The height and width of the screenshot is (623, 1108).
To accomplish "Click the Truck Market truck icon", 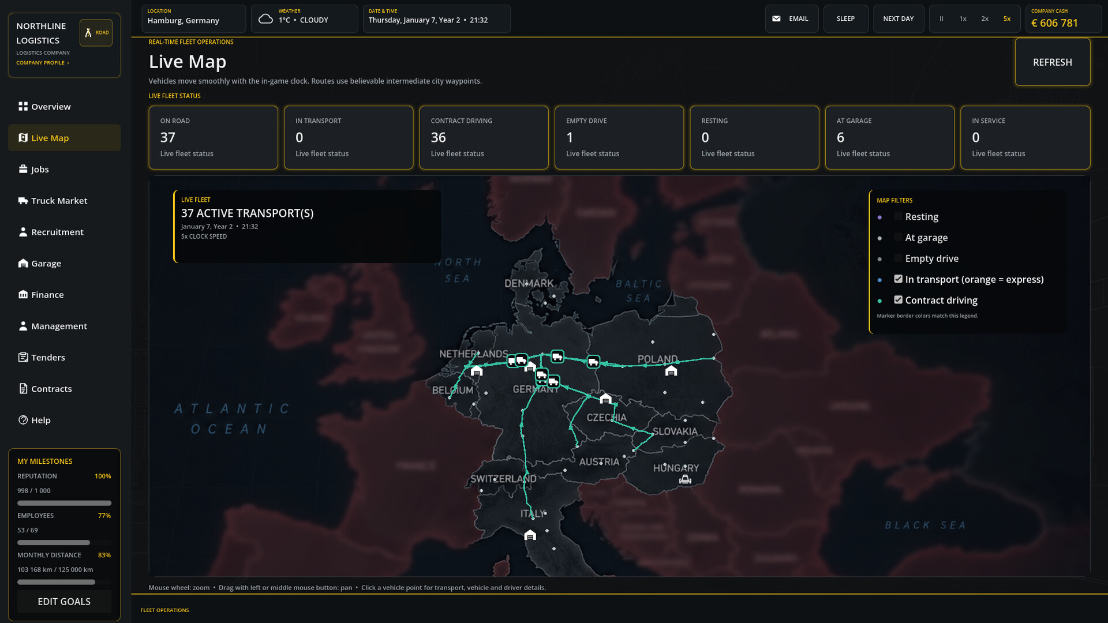I will (23, 201).
